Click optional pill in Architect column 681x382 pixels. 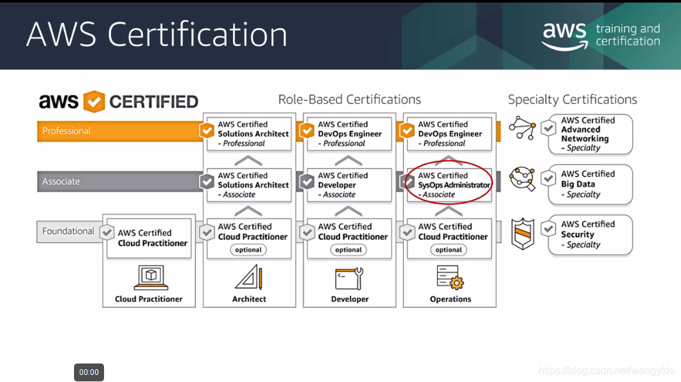(248, 249)
